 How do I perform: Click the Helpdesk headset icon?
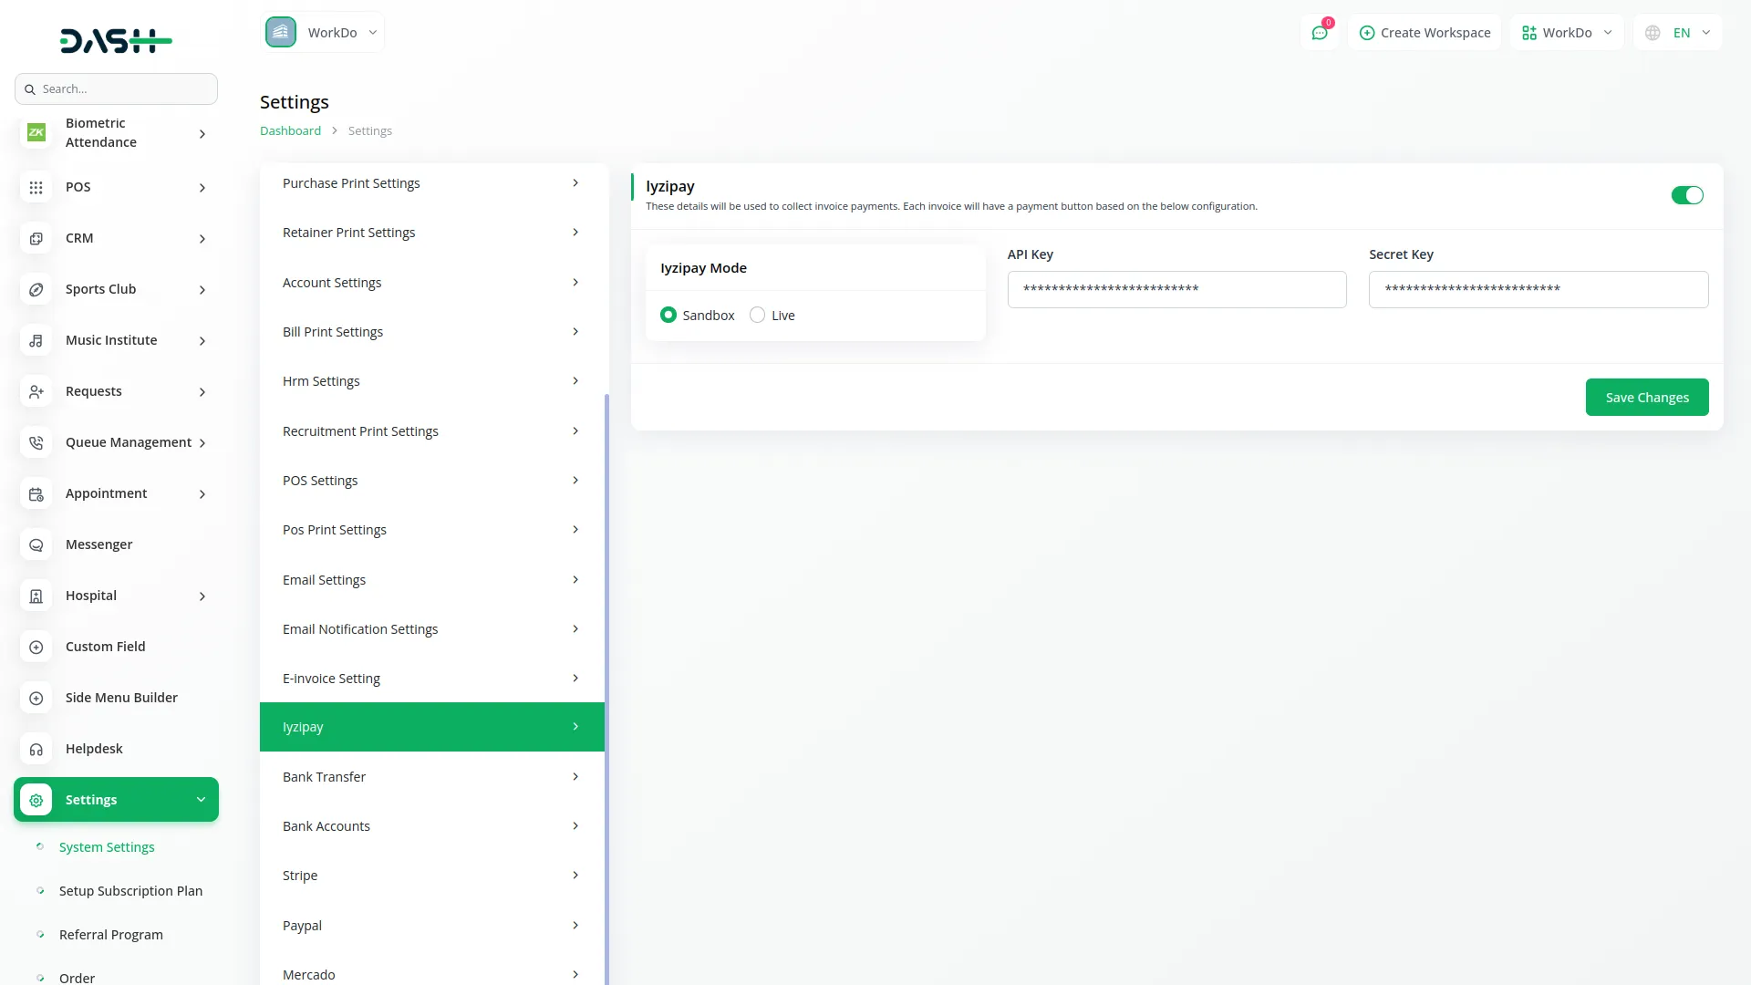coord(36,750)
